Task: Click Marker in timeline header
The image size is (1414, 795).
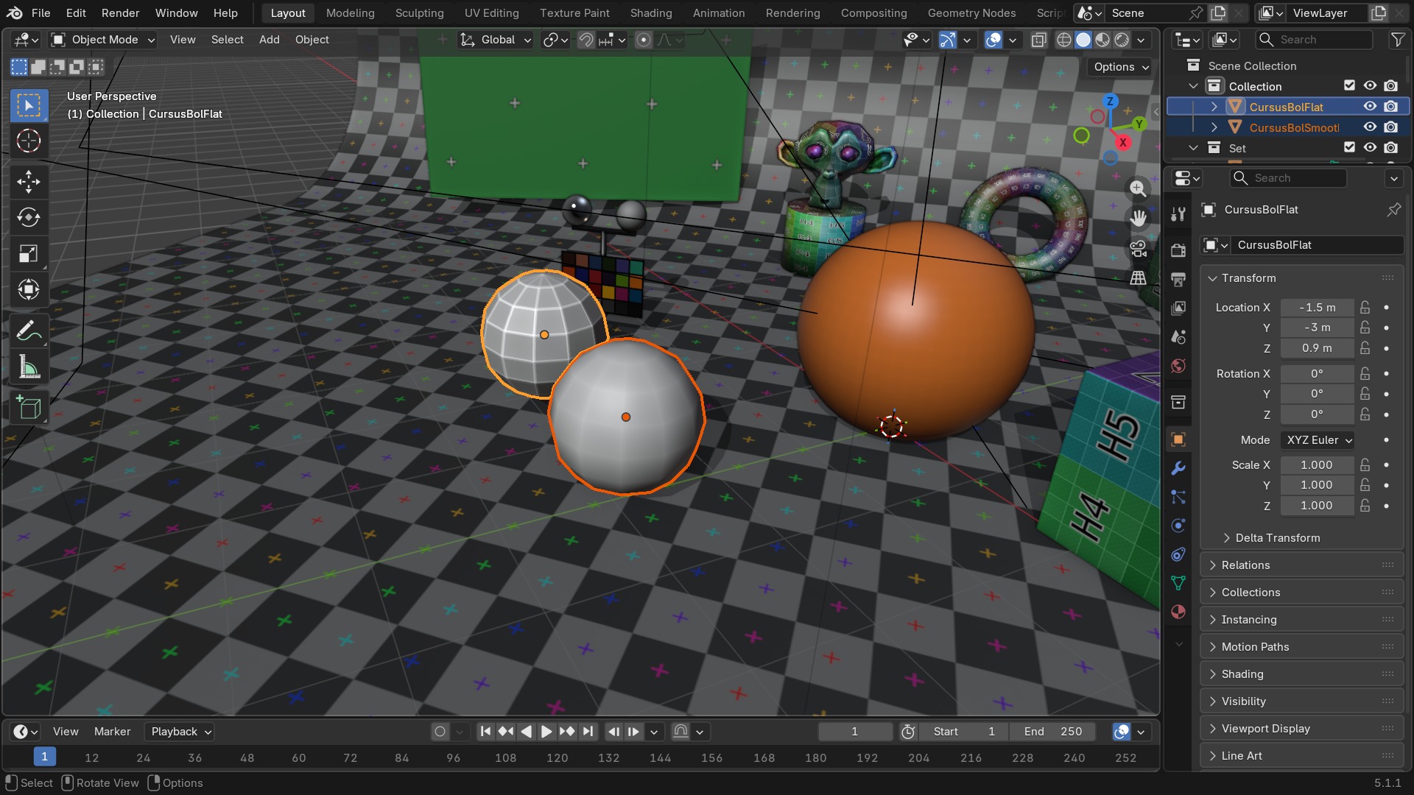Action: pos(112,732)
